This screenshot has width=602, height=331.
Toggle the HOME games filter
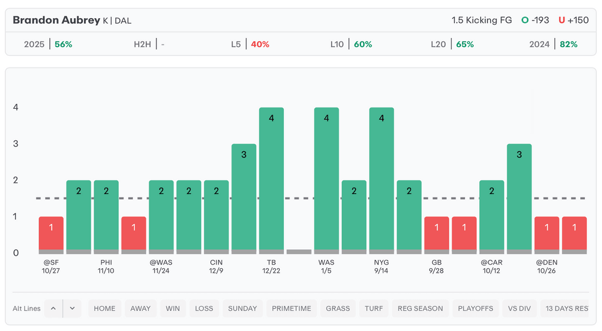[105, 308]
